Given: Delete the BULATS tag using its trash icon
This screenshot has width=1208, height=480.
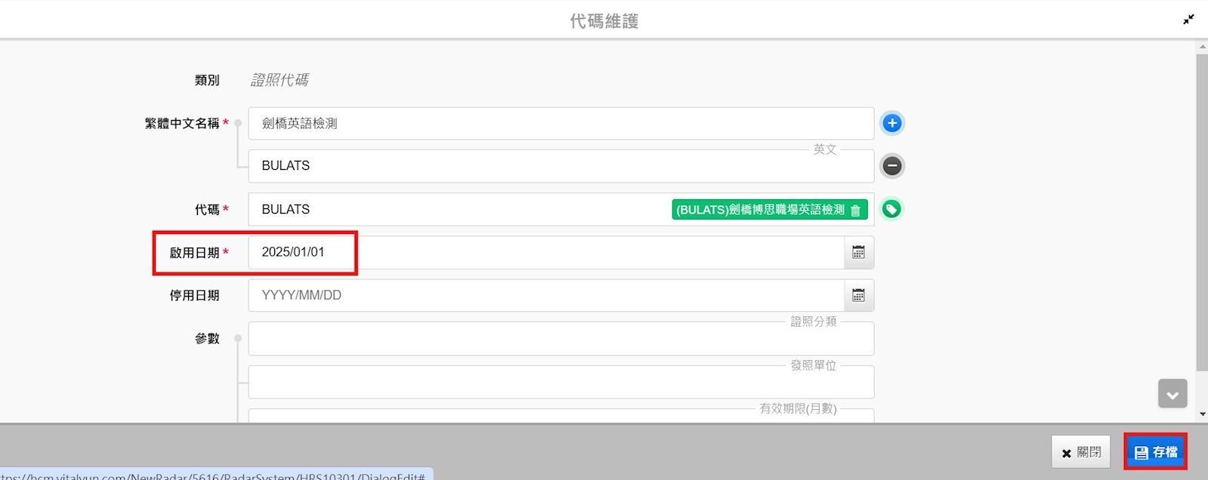Looking at the screenshot, I should point(855,211).
